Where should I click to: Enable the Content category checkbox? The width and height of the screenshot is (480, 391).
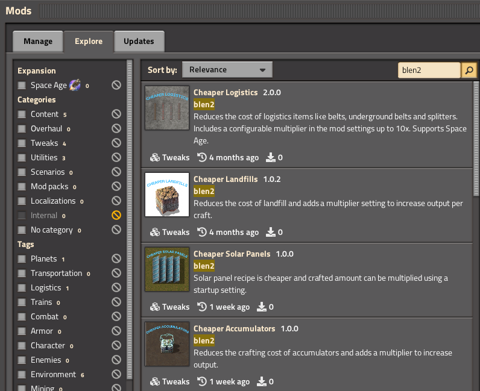22,114
